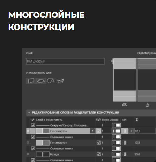Toggle the Roof usage icon
The height and width of the screenshot is (162, 156).
point(51,81)
